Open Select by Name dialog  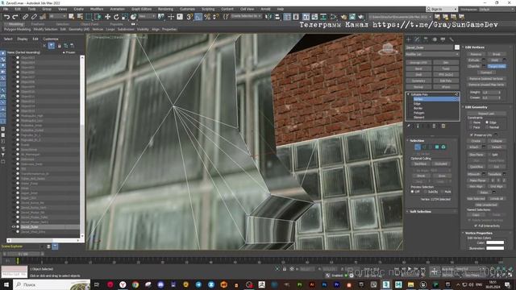pos(80,16)
